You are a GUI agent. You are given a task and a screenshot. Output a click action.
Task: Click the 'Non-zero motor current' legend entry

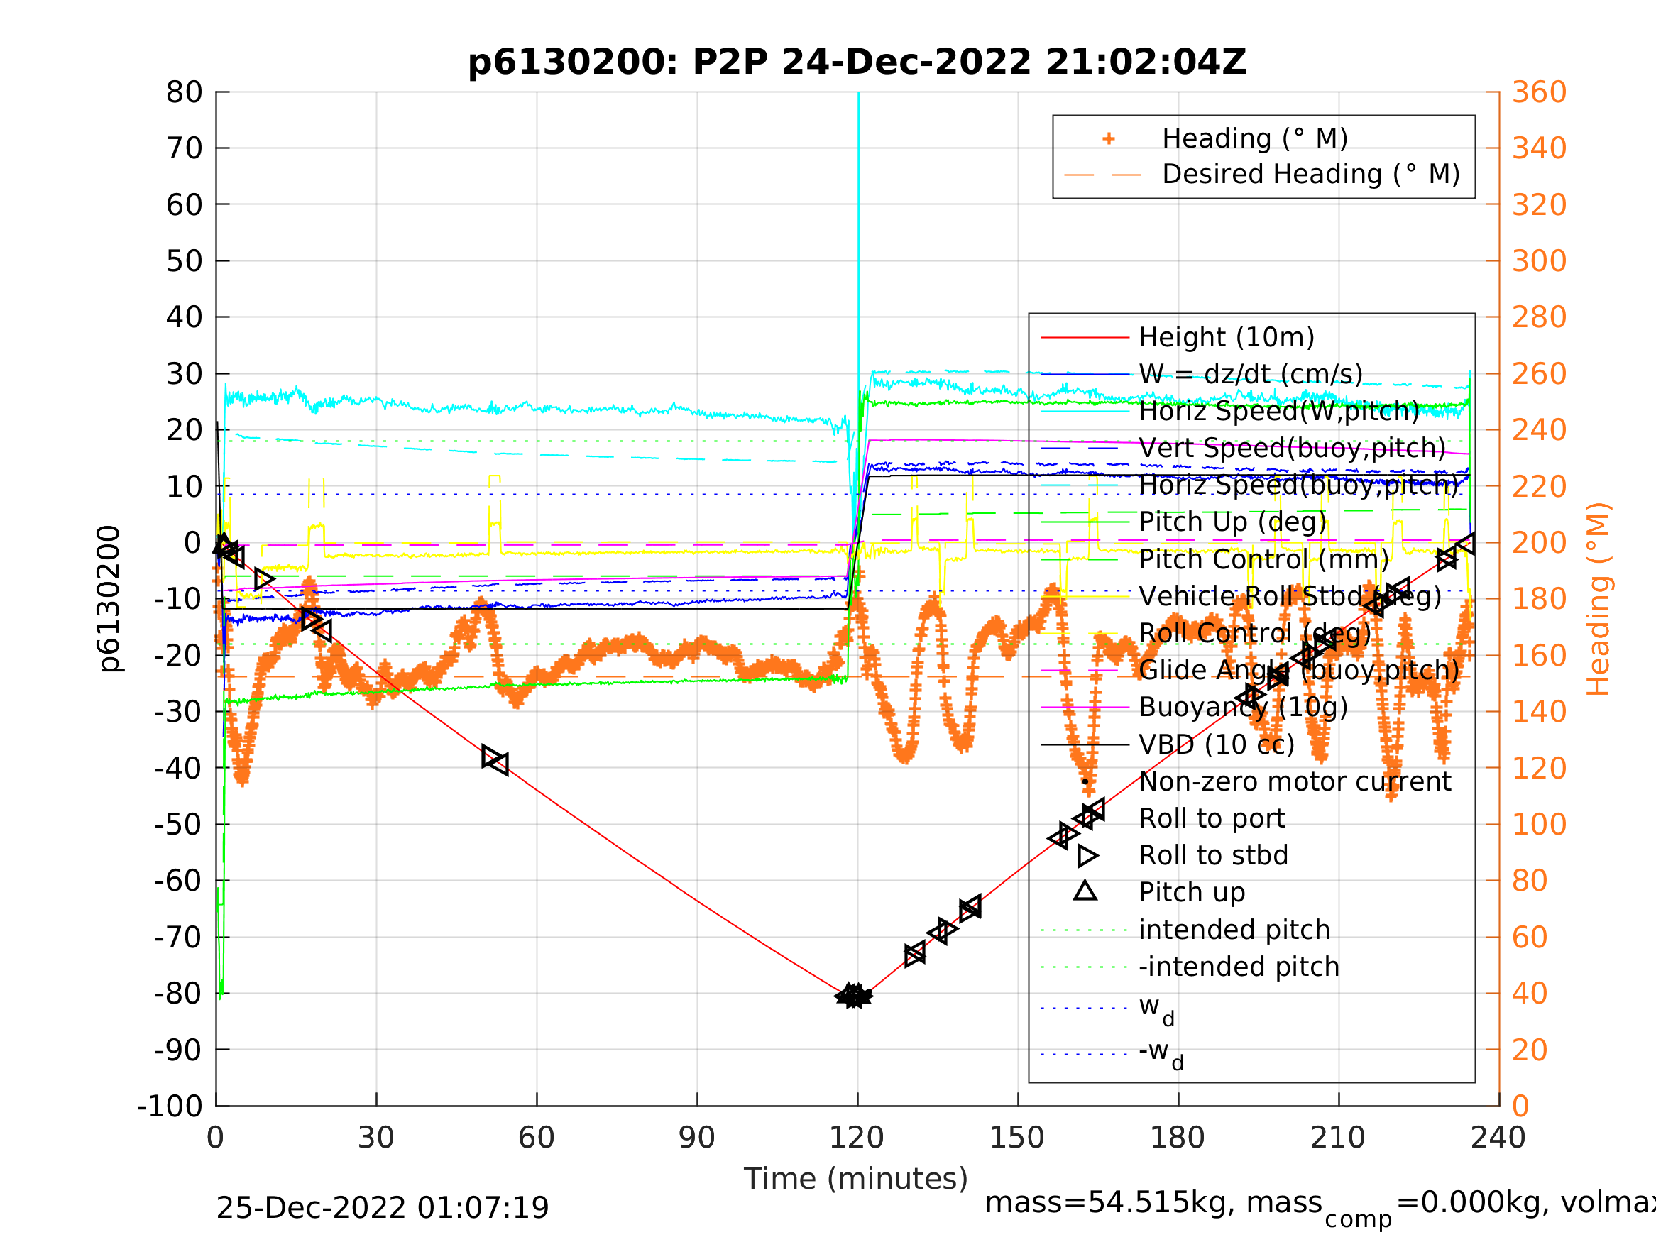click(x=1295, y=781)
